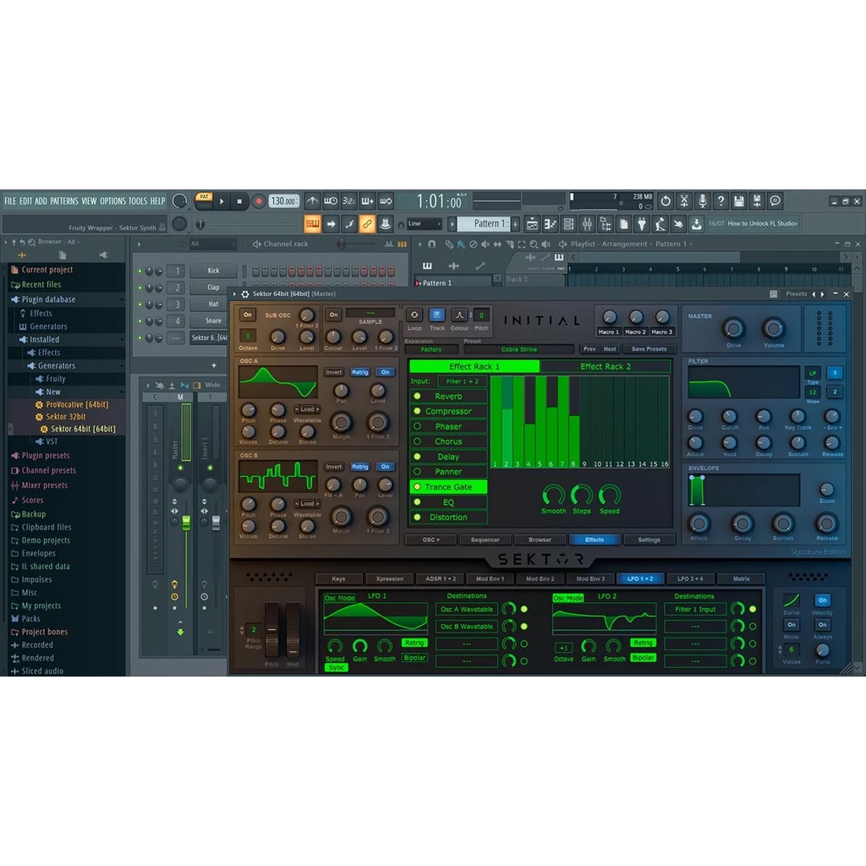Viewport: 866px width, 866px height.
Task: Toggle the Reverb effect on indicator
Action: pyautogui.click(x=417, y=396)
